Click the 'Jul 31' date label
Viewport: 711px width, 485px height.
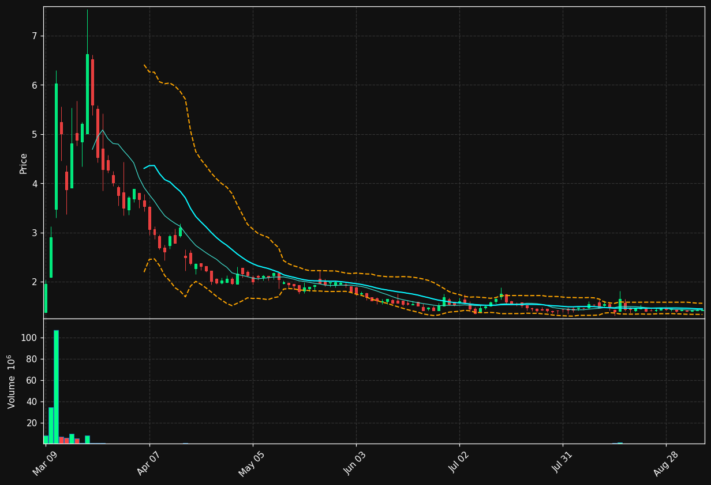click(562, 464)
